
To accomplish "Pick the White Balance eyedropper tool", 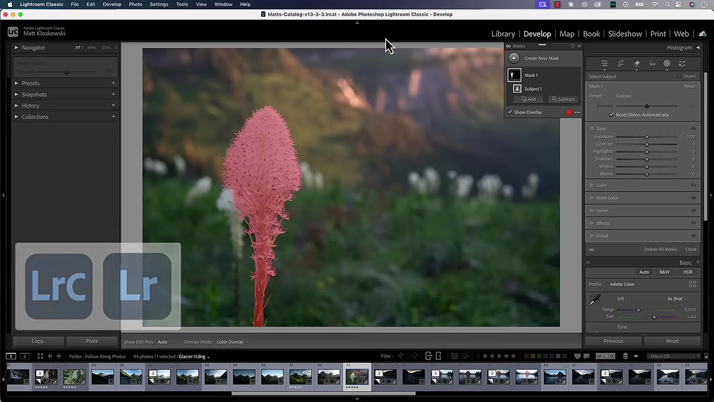I will click(x=594, y=301).
